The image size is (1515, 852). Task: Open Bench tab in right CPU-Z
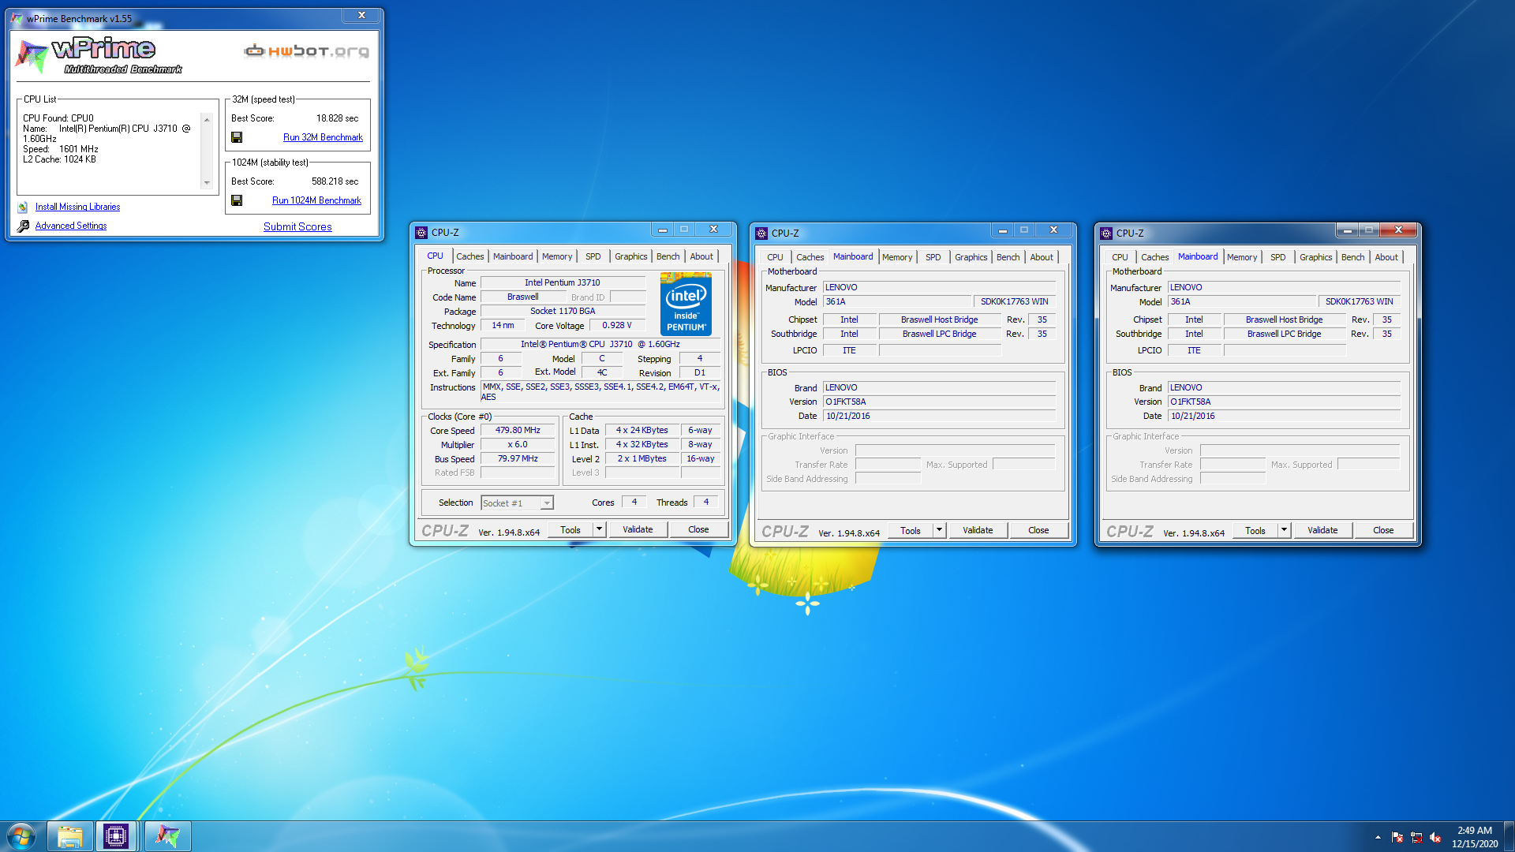1352,257
